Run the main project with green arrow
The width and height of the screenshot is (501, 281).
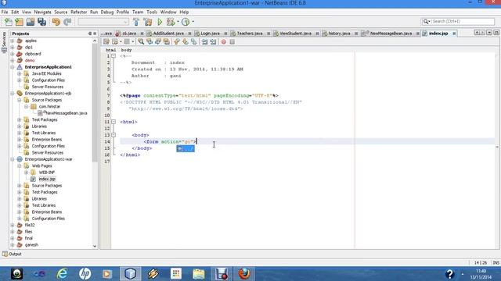click(160, 22)
